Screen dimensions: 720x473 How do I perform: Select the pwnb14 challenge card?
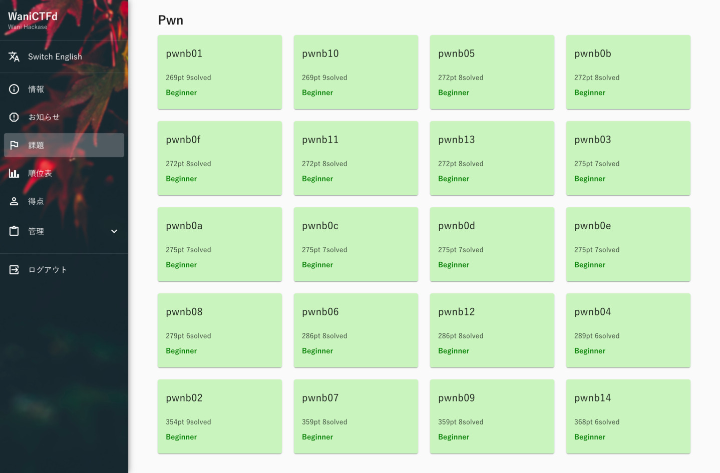coord(628,416)
